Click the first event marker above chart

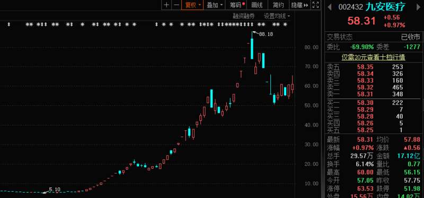8,24
